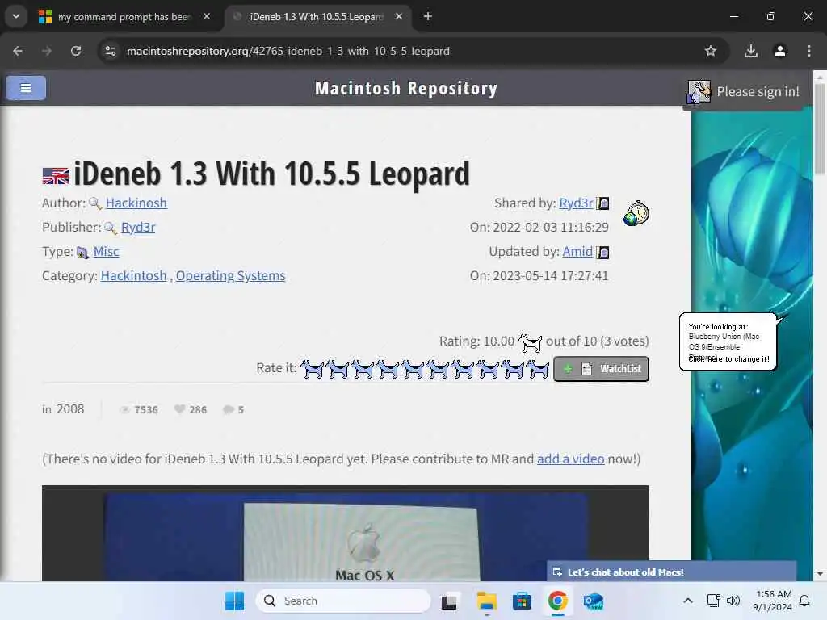The width and height of the screenshot is (827, 620).
Task: Switch to the 'my command prompt' tab
Action: [124, 17]
